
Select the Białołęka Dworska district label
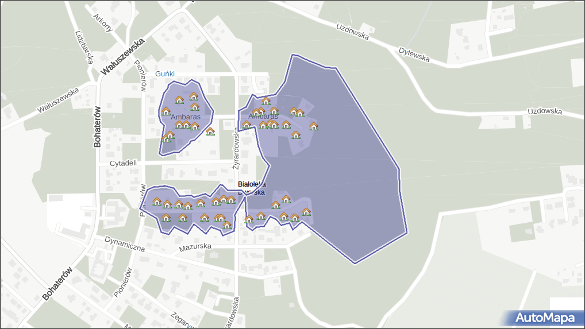[252, 188]
